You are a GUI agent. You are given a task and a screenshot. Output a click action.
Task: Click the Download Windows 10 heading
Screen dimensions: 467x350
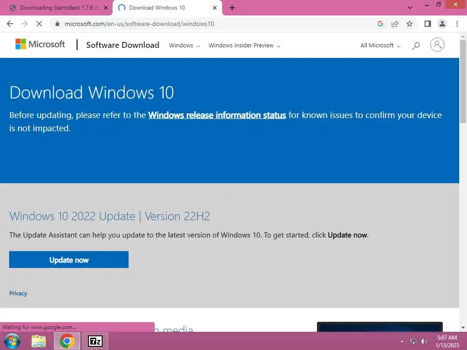92,93
